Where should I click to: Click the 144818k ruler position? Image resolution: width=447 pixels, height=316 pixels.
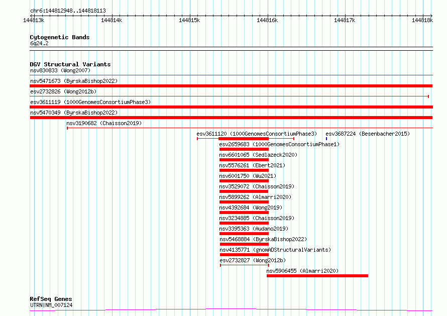click(x=422, y=20)
